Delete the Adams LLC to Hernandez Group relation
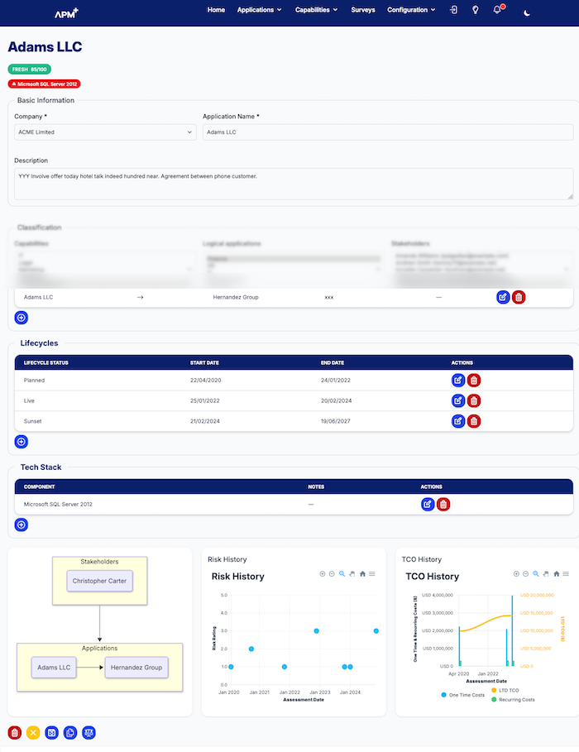 coord(519,297)
